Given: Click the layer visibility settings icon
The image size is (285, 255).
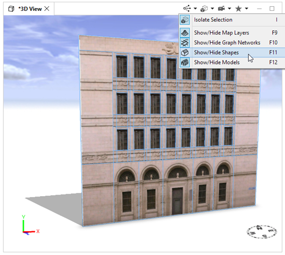Looking at the screenshot, I should 187,9.
